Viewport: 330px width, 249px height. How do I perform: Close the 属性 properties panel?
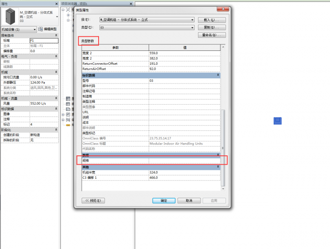click(x=57, y=3)
